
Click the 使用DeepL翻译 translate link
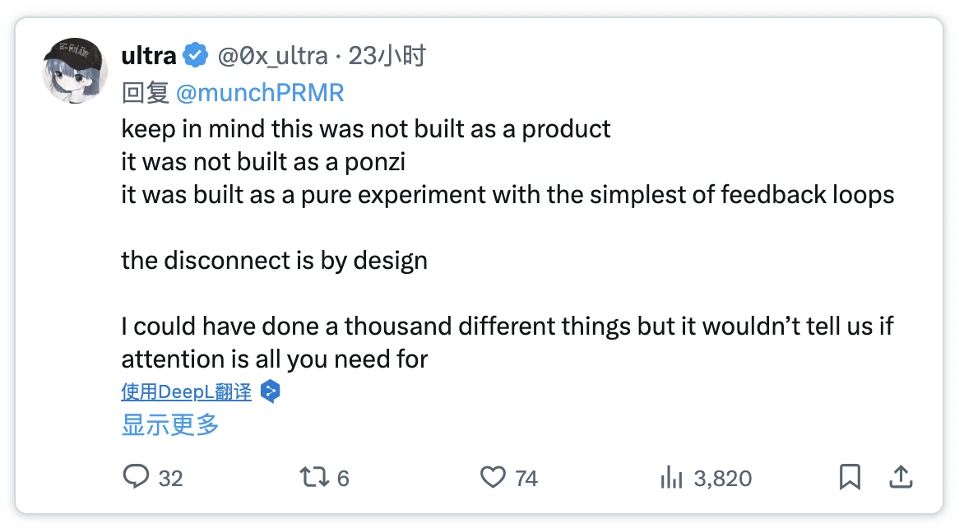[x=186, y=391]
